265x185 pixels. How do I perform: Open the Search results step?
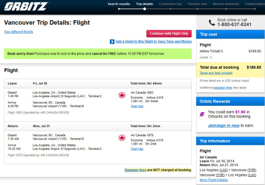[119, 4]
